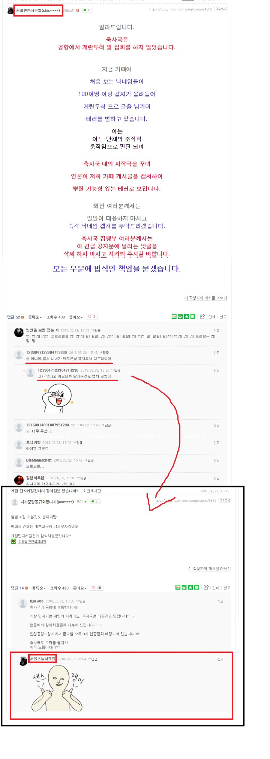Click 신고 report on bjm woo's comment
The image size is (270, 759).
pyautogui.click(x=220, y=601)
